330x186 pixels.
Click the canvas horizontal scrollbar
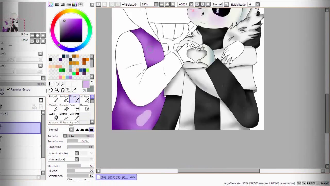tap(219, 171)
